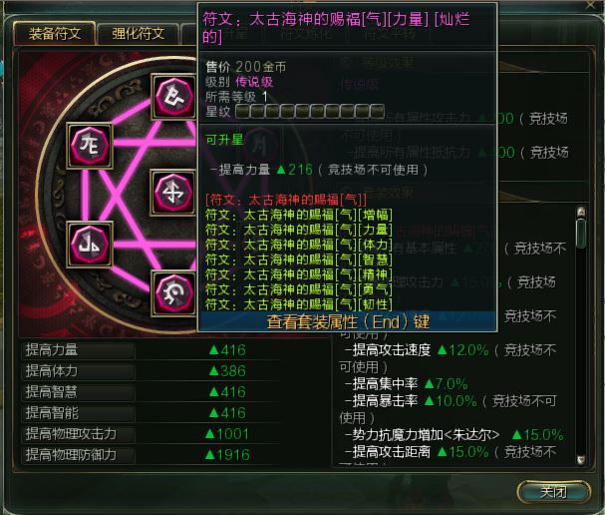Select the lower-left rune slot on the hexagram
Image resolution: width=605 pixels, height=515 pixels.
[90, 245]
